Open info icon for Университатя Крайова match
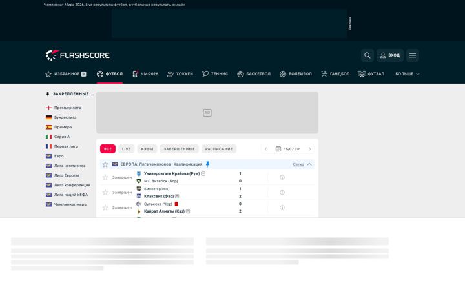Image resolution: width=465 pixels, height=290 pixels. click(x=282, y=177)
